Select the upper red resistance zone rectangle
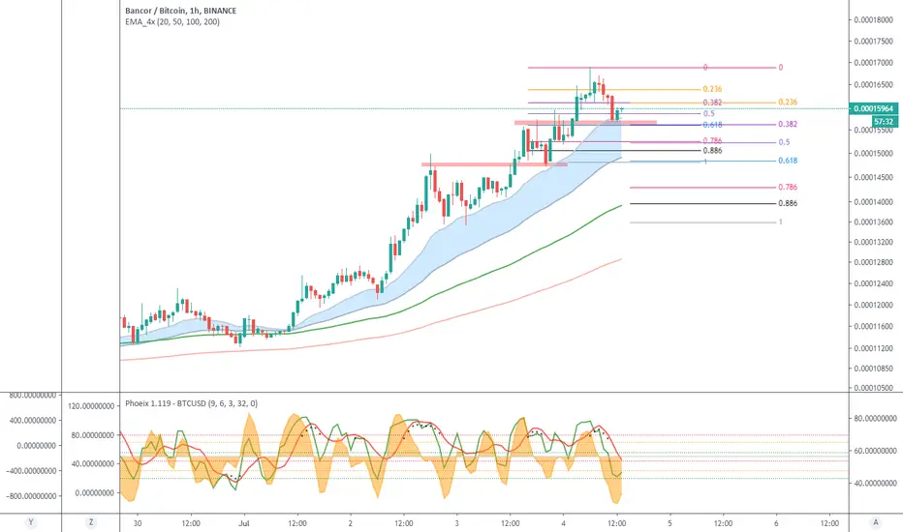This screenshot has width=903, height=532. (x=585, y=122)
